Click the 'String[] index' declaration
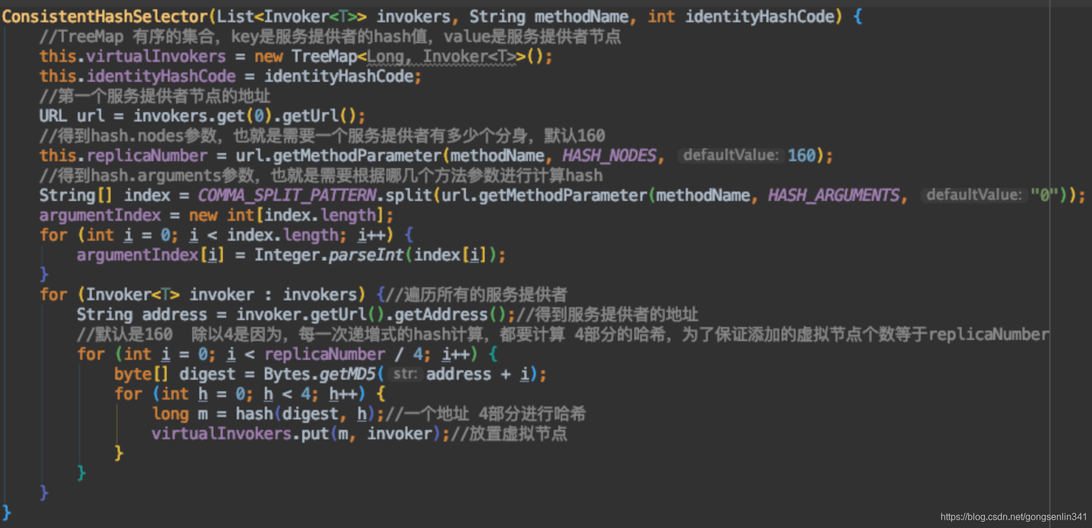The height and width of the screenshot is (528, 1092). click(x=105, y=196)
